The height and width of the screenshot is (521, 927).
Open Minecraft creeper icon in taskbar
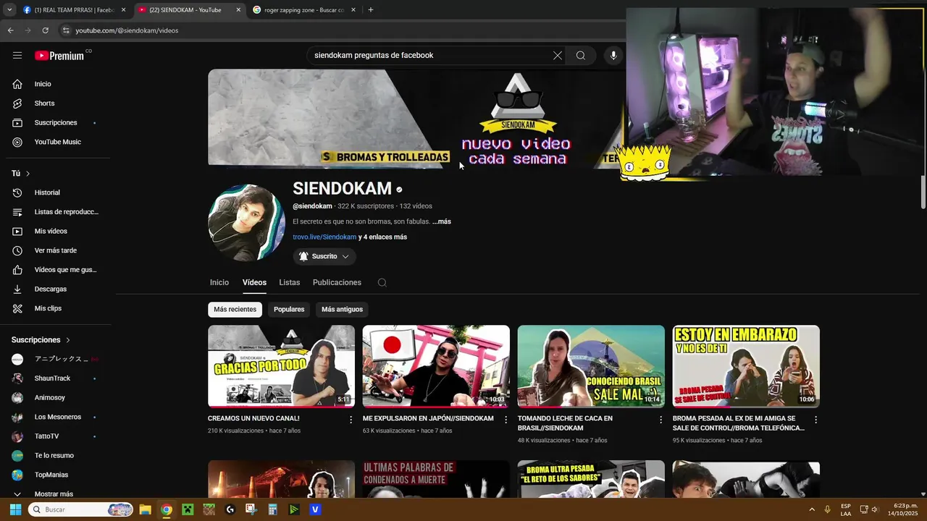pyautogui.click(x=188, y=509)
